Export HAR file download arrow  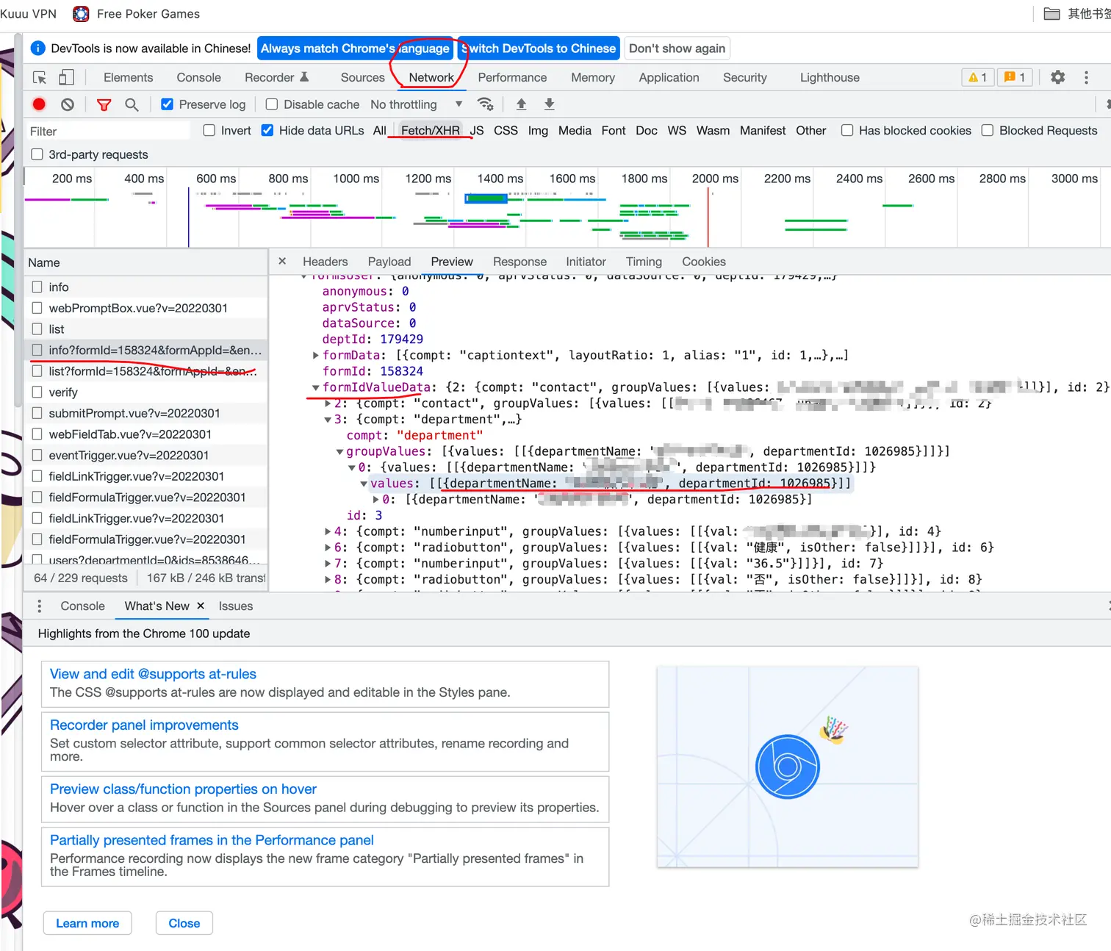click(x=549, y=104)
